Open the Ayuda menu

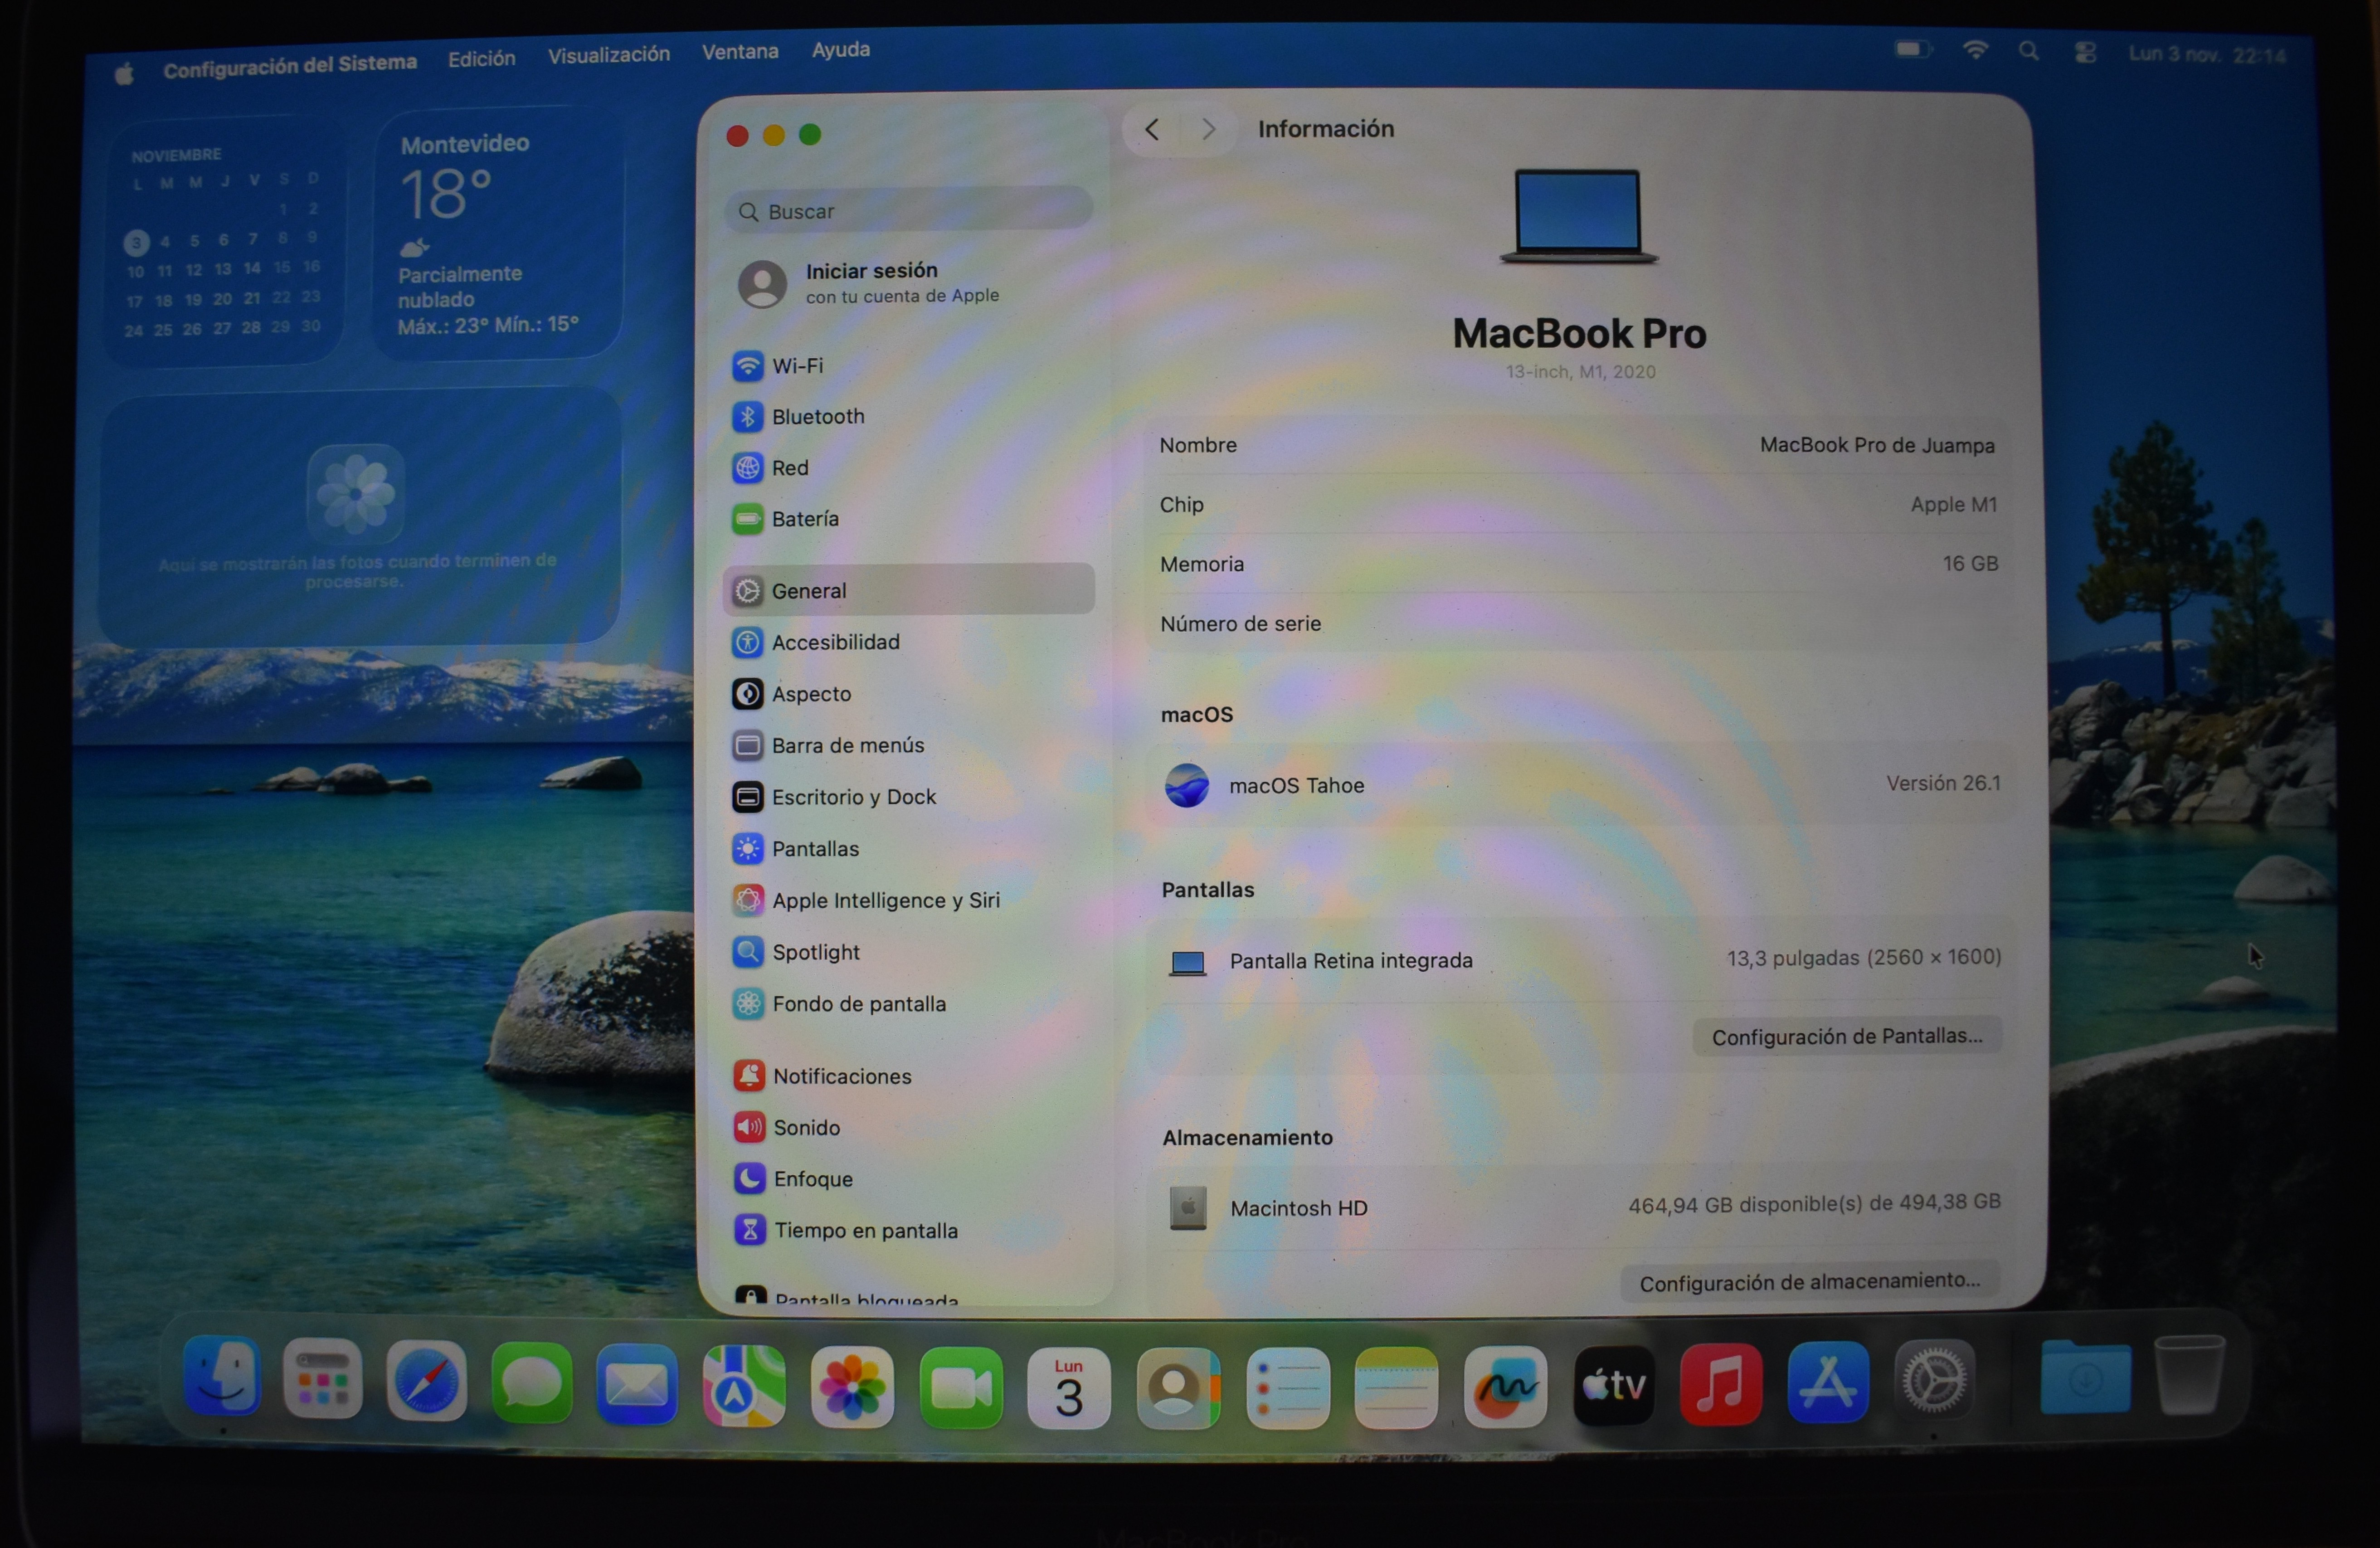(x=841, y=50)
